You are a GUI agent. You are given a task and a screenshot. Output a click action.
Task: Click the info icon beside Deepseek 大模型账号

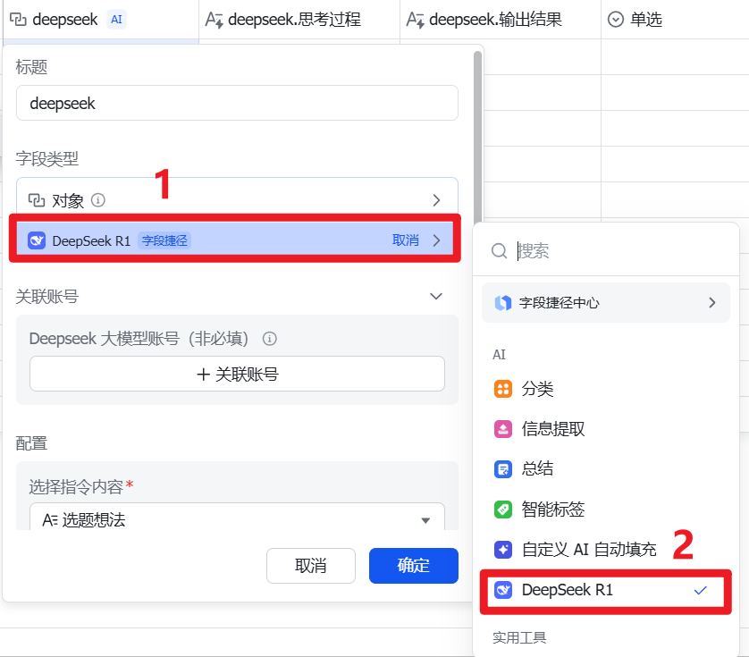[x=269, y=339]
